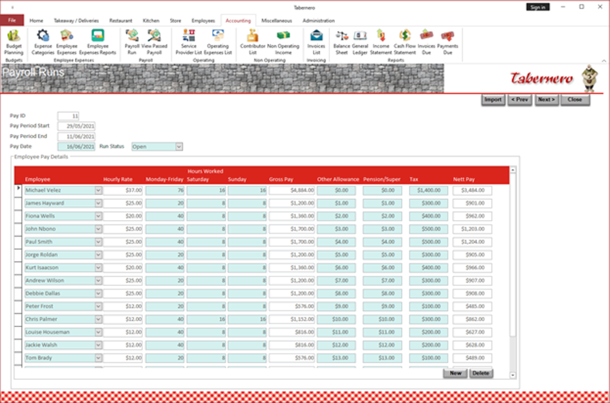Open the Debbie Dallas employee dropdown

pos(98,293)
